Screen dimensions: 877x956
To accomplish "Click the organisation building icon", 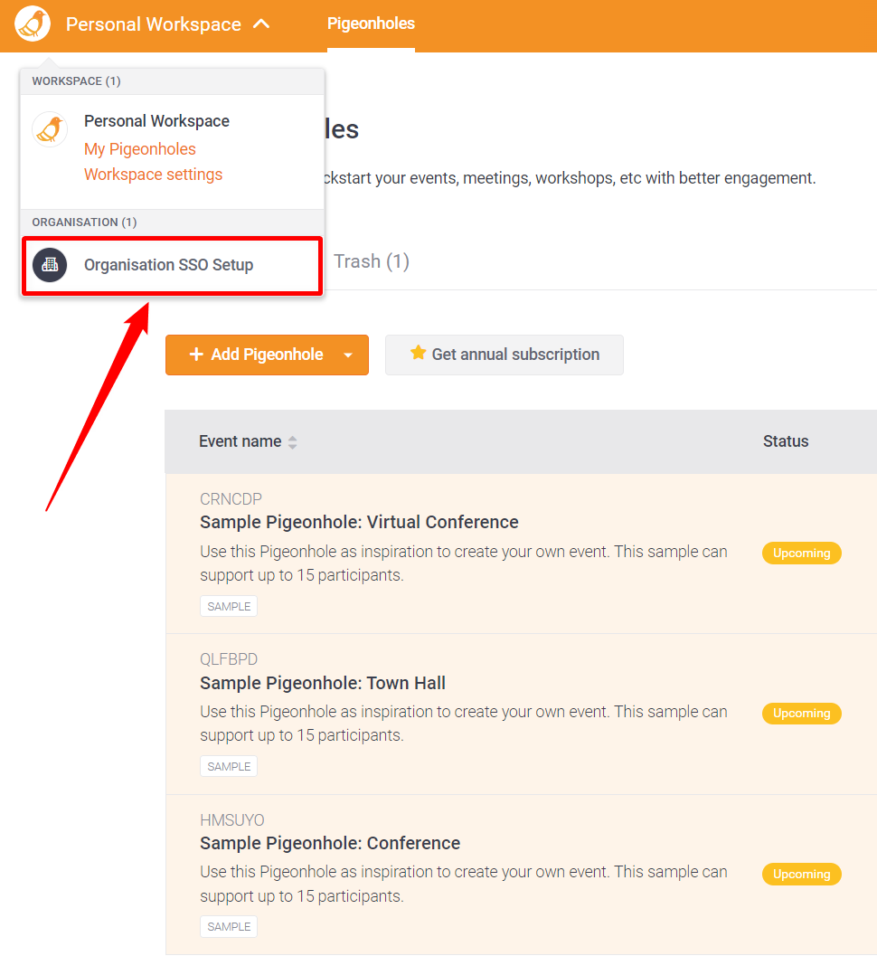I will coord(50,265).
